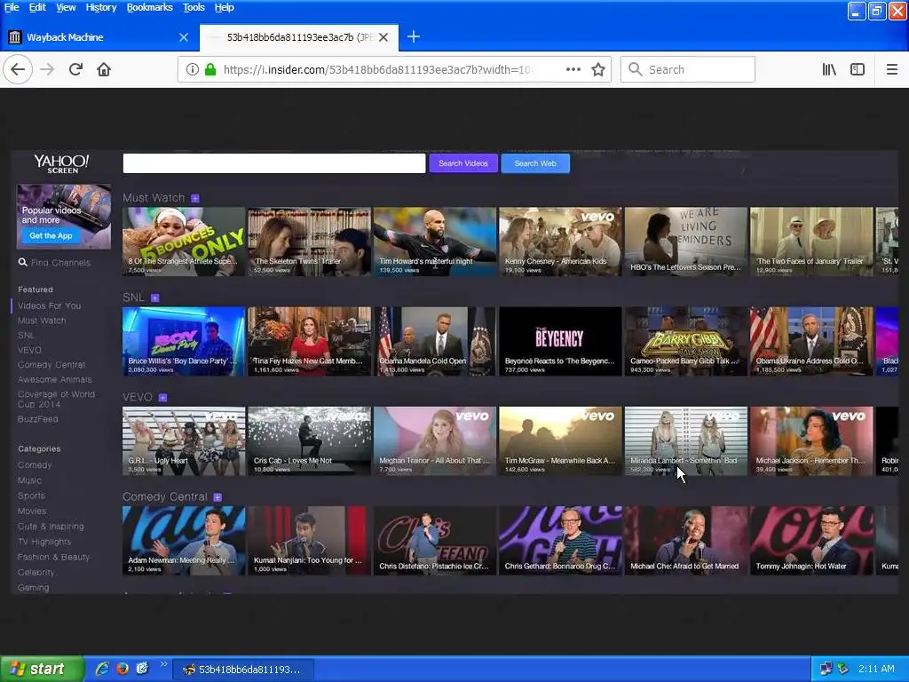The image size is (909, 682).
Task: Close the 53b418bb6da811193ee3ac7b tab
Action: (383, 37)
